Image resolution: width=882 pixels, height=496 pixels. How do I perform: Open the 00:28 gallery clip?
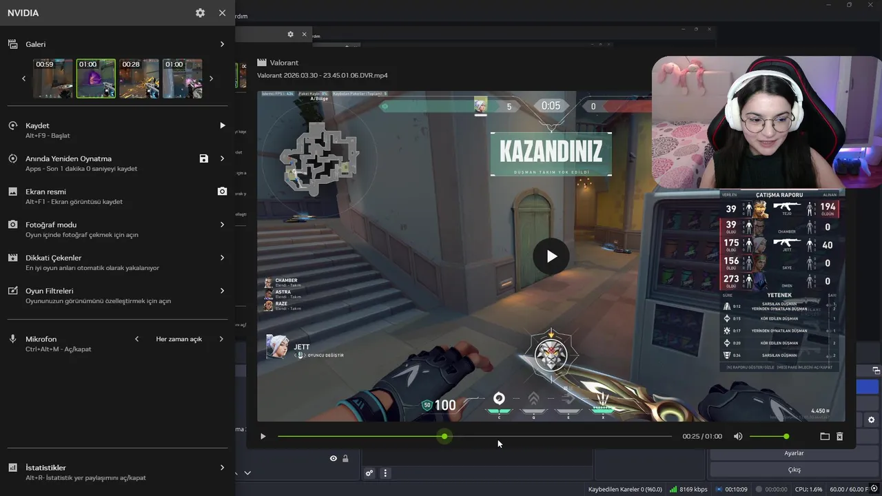tap(139, 79)
